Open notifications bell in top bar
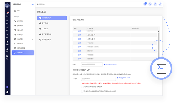 tap(145, 4)
